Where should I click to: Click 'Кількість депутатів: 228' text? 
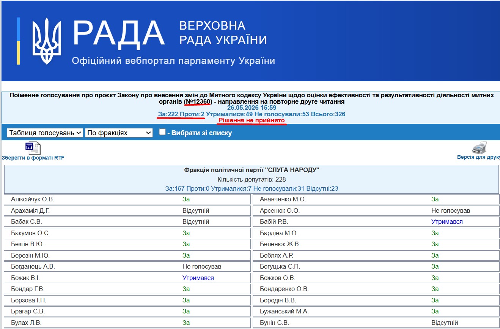click(252, 179)
